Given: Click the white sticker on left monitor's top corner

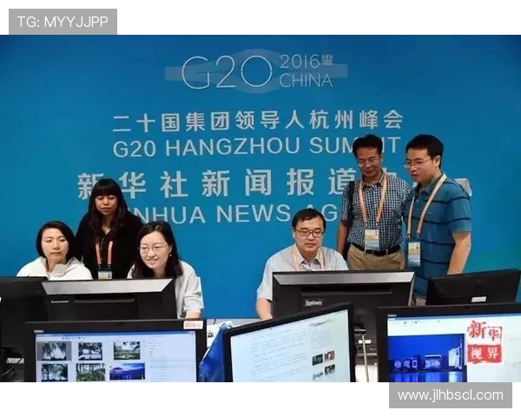Looking at the screenshot, I should click(x=193, y=325).
